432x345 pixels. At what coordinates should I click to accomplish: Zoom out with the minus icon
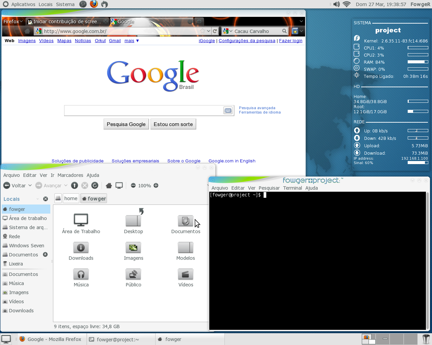[133, 185]
